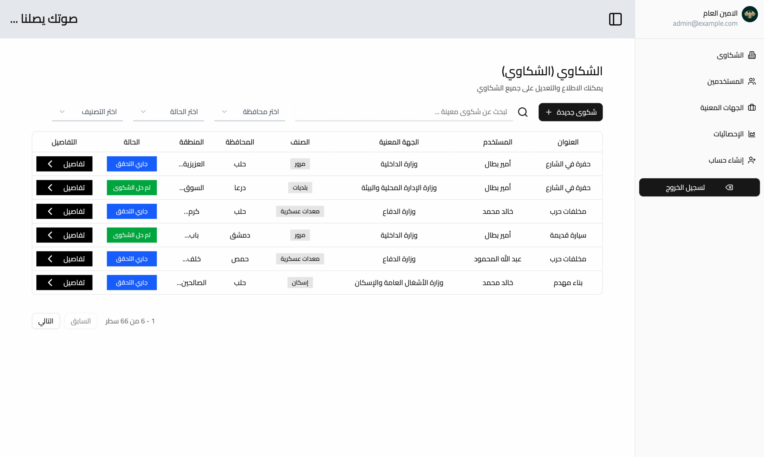Click the green تم حل الشكوى badge for درعا
Image resolution: width=764 pixels, height=457 pixels.
(x=132, y=188)
